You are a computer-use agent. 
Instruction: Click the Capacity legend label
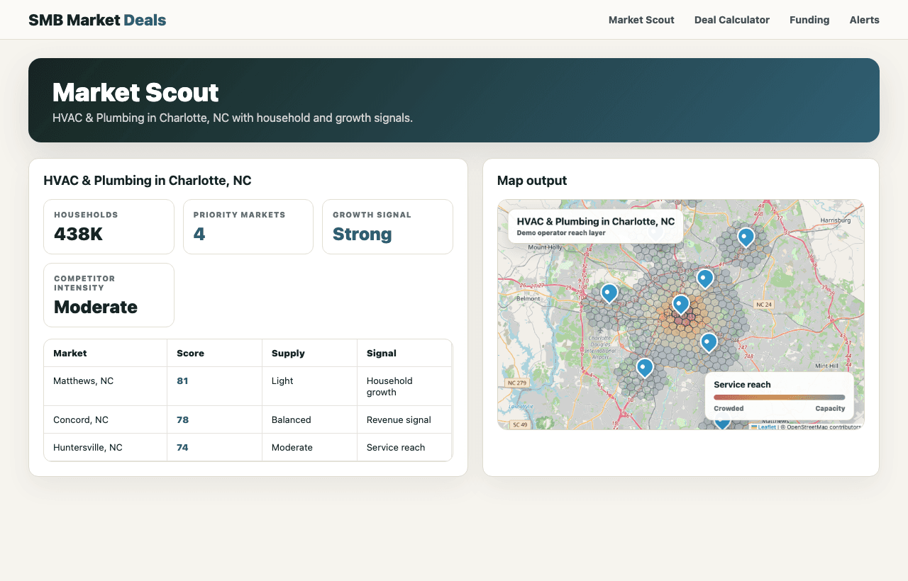tap(830, 408)
